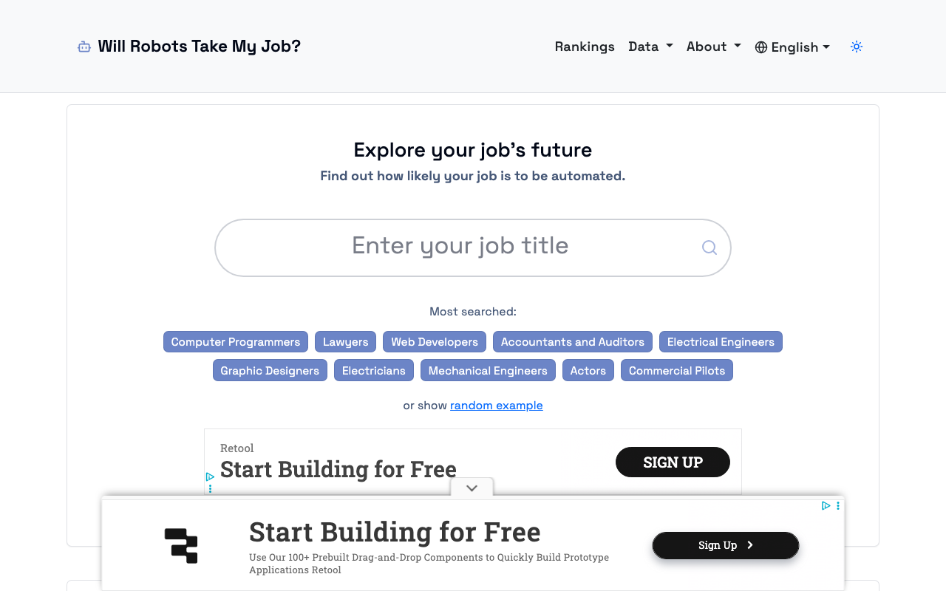946x591 pixels.
Task: Open the AdChoices triangle icon on the ad
Action: 826,505
